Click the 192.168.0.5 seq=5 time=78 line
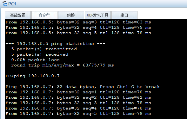Viewport: 187px width, 119px height. [78, 33]
